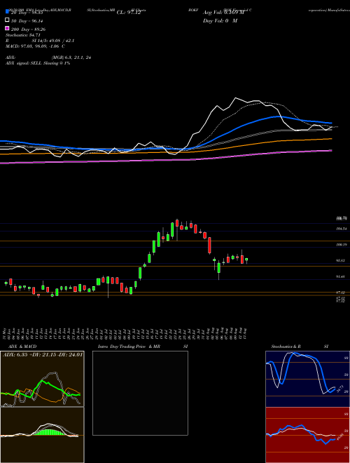
Task: Open the red RSI chart thumbnail
Action: click(x=307, y=435)
